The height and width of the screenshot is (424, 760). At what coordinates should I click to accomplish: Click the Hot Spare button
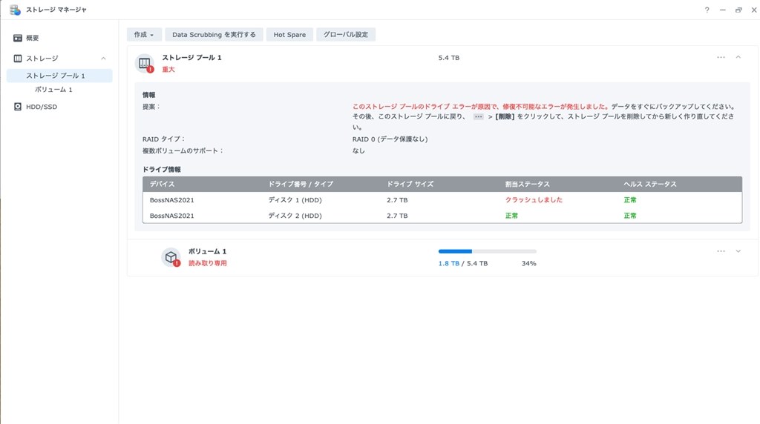pyautogui.click(x=289, y=34)
